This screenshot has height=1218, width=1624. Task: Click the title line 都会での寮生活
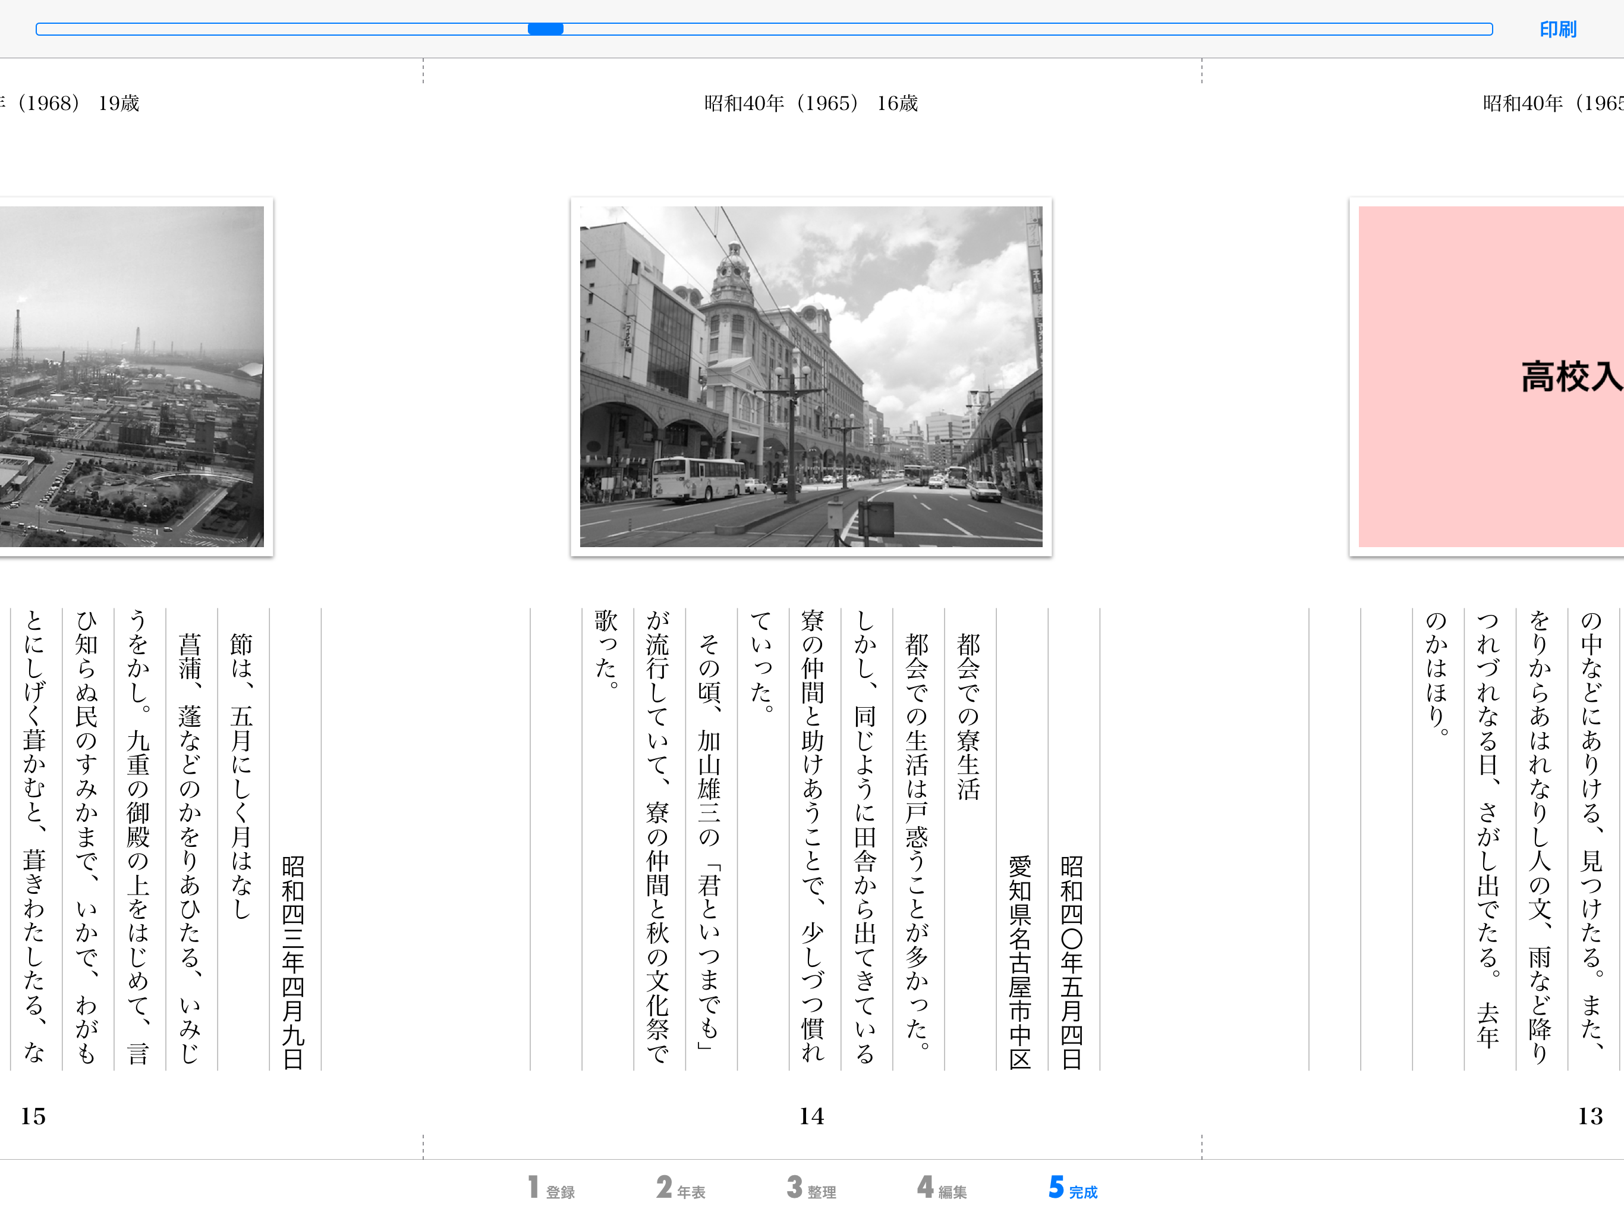969,717
